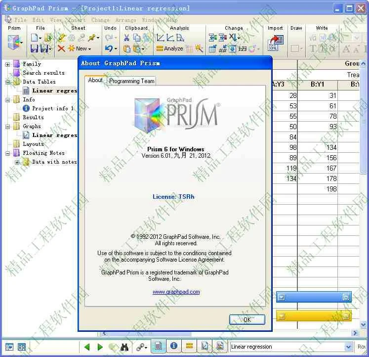This screenshot has height=357, width=369.
Task: Select the Results folder in navigator
Action: [33, 117]
